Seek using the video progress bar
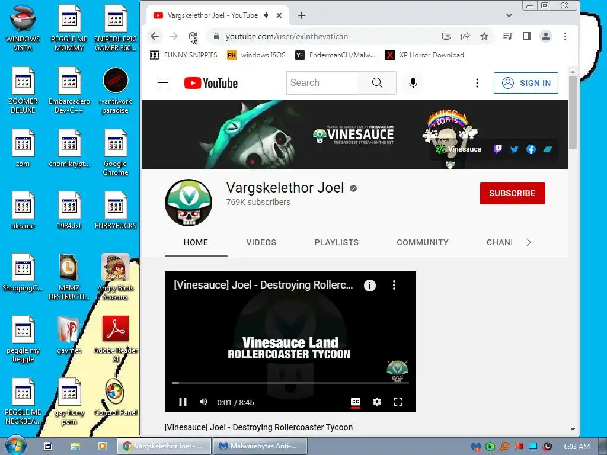 (x=290, y=383)
